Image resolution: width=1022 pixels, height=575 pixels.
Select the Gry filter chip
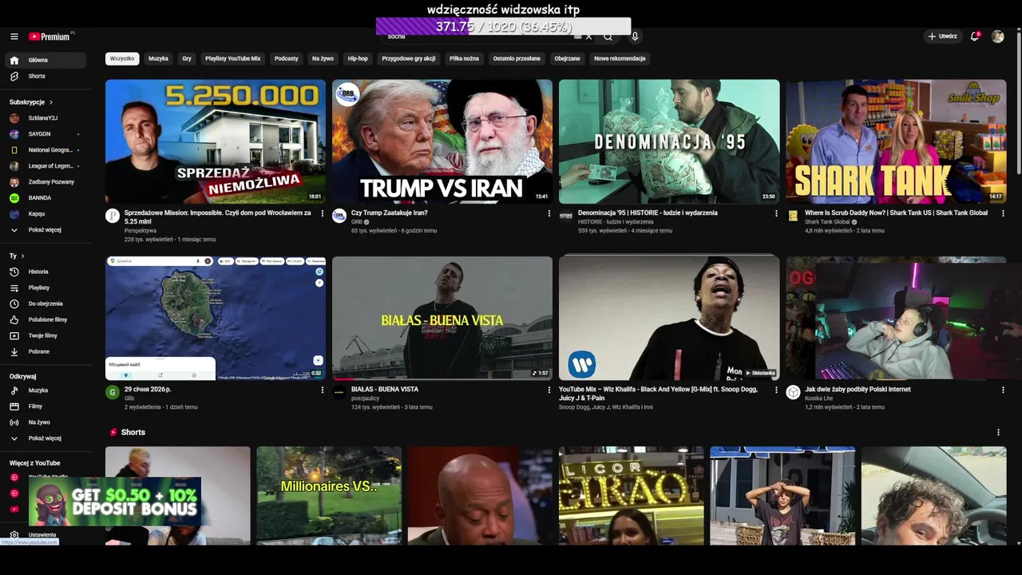[x=187, y=58]
